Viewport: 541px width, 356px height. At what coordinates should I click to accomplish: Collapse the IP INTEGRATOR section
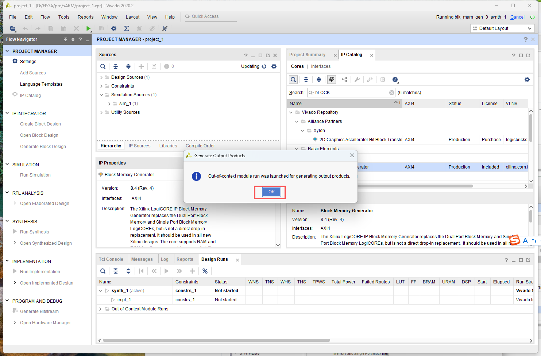point(7,113)
